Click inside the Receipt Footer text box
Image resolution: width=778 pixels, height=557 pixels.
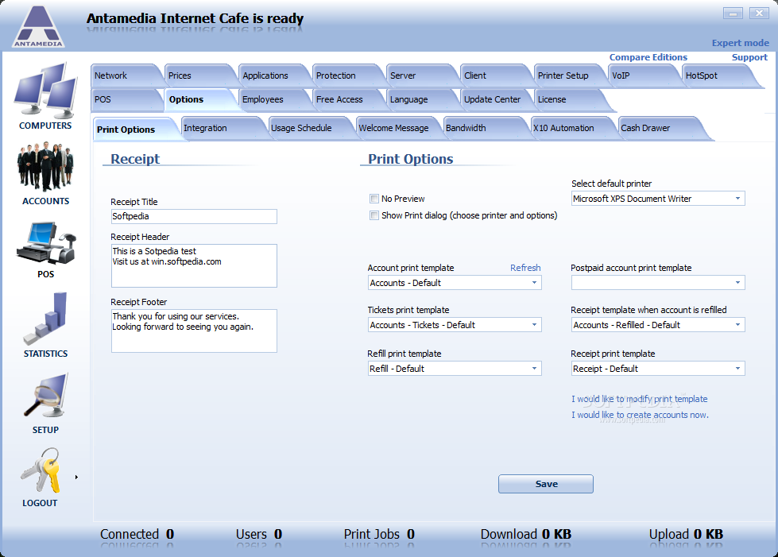pos(194,331)
